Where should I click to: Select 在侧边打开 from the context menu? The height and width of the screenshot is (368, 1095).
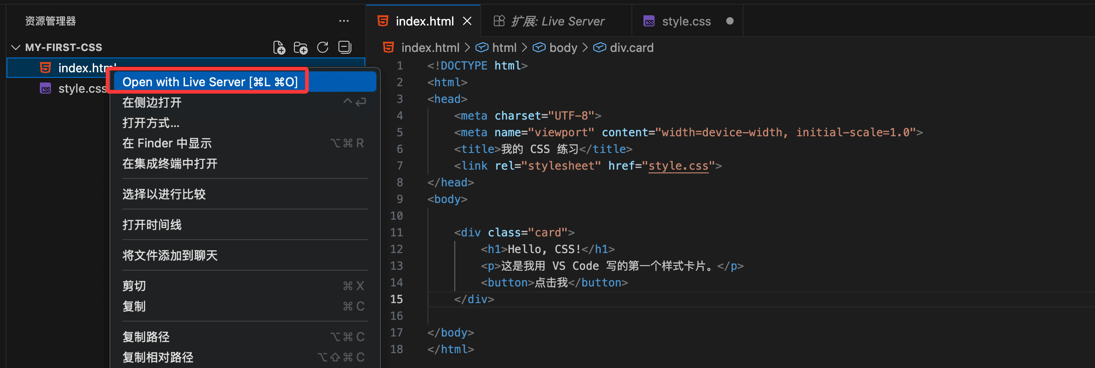click(x=152, y=102)
